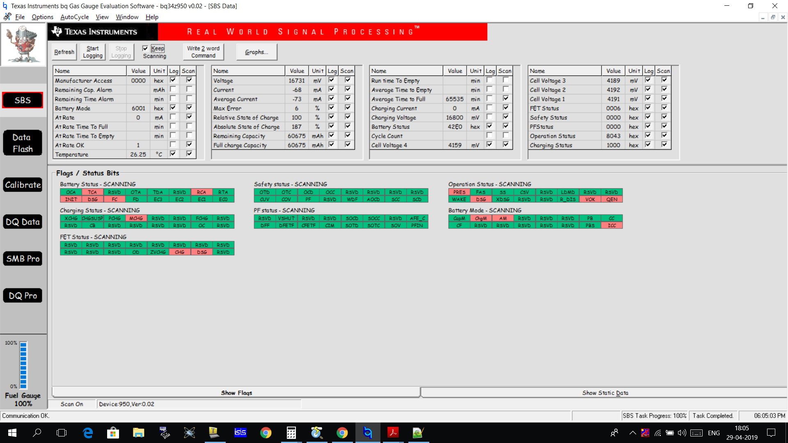Toggle Scan checkbox for Run time To Empty
This screenshot has height=443, width=788.
click(506, 80)
